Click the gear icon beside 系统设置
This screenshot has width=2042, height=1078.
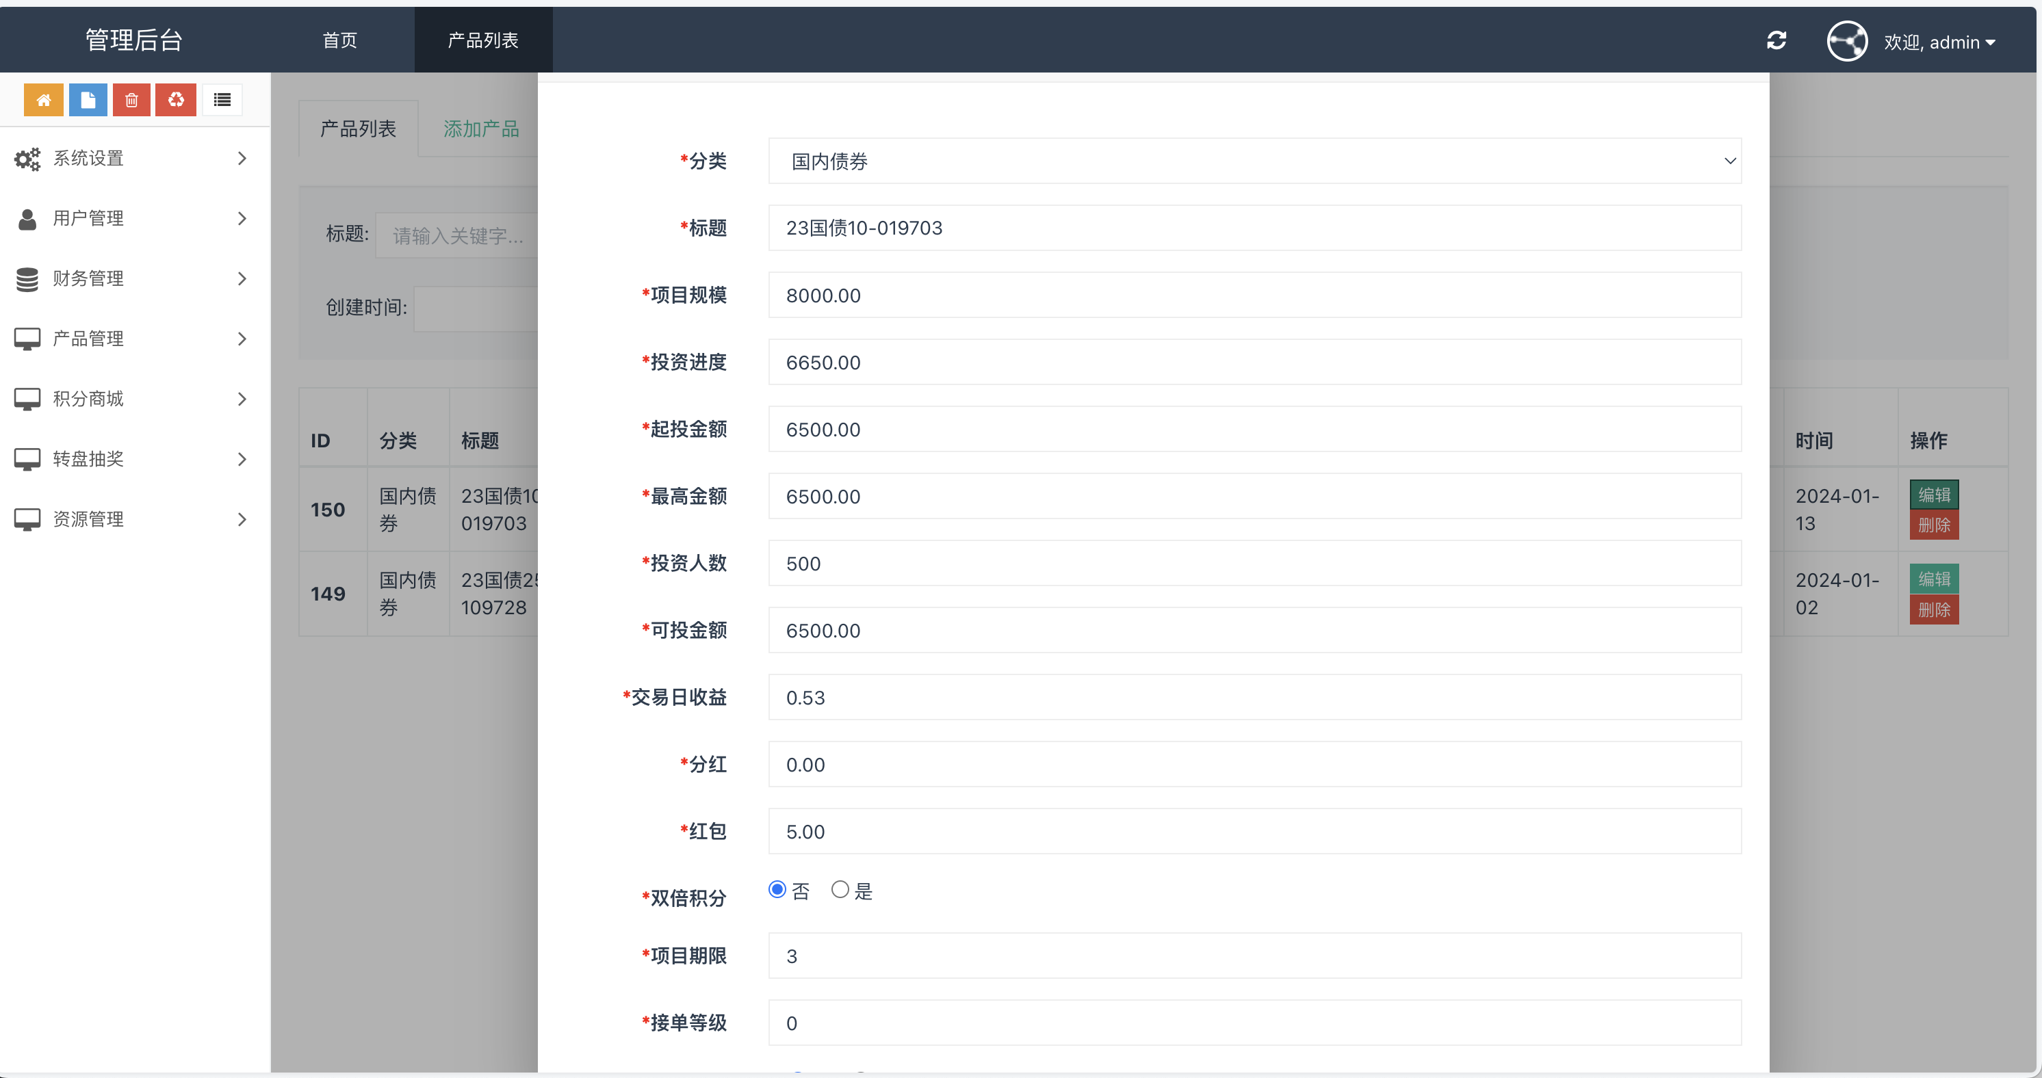click(x=28, y=159)
